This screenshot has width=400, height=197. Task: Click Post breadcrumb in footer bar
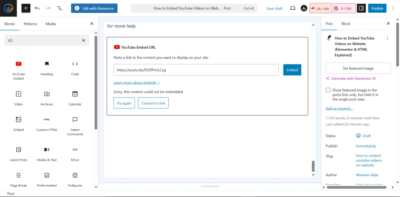coord(11,194)
